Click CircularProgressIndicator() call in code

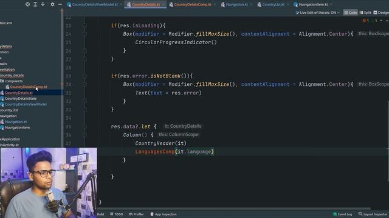pos(176,42)
